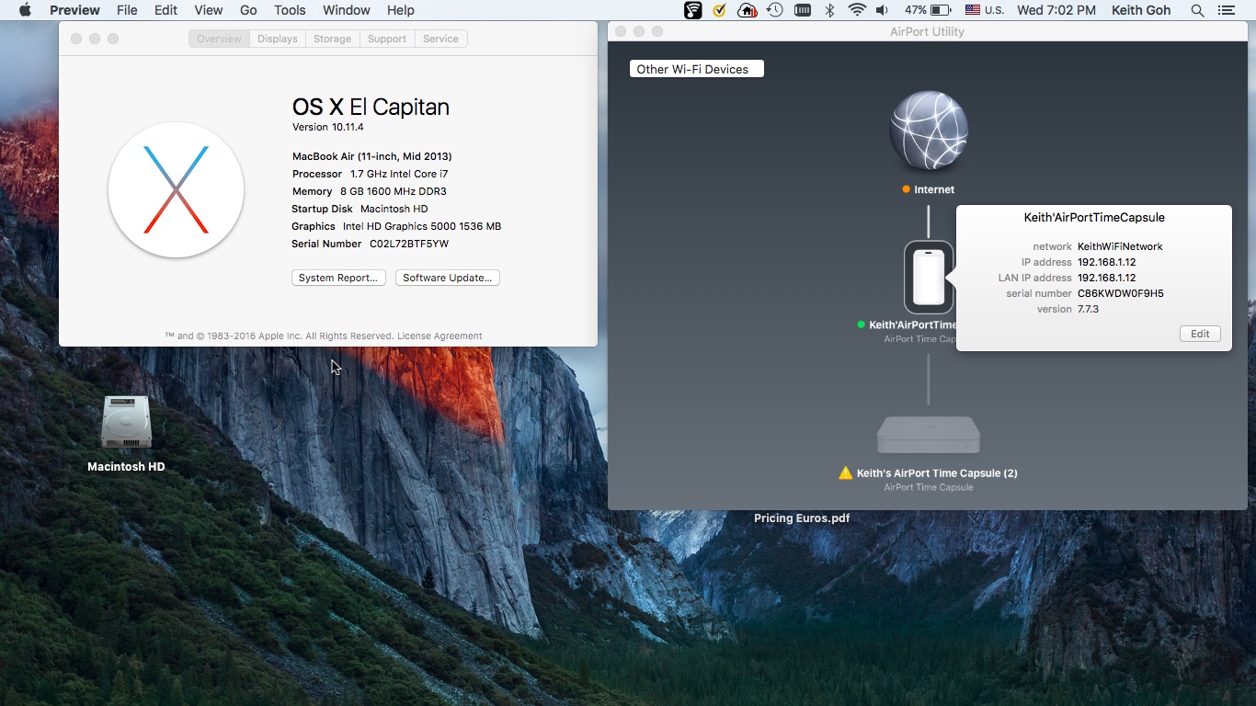The image size is (1256, 706).
Task: Switch to the Displays tab
Action: click(x=277, y=39)
